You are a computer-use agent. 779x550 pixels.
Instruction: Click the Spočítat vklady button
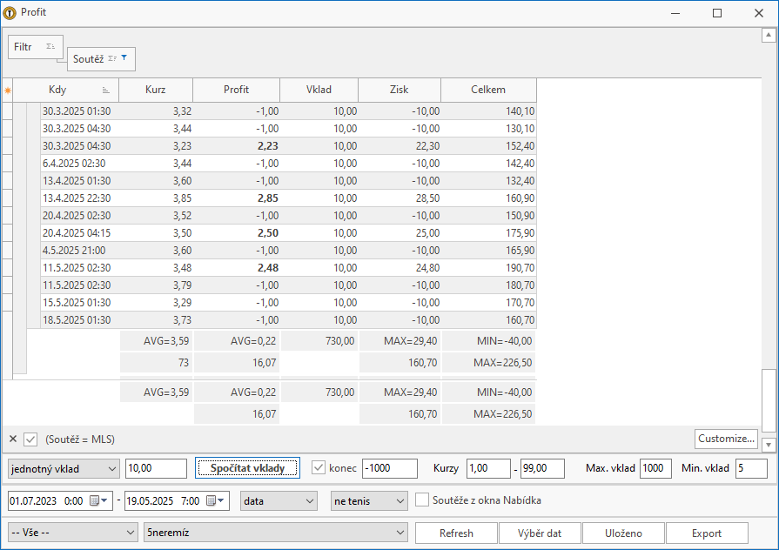[247, 468]
